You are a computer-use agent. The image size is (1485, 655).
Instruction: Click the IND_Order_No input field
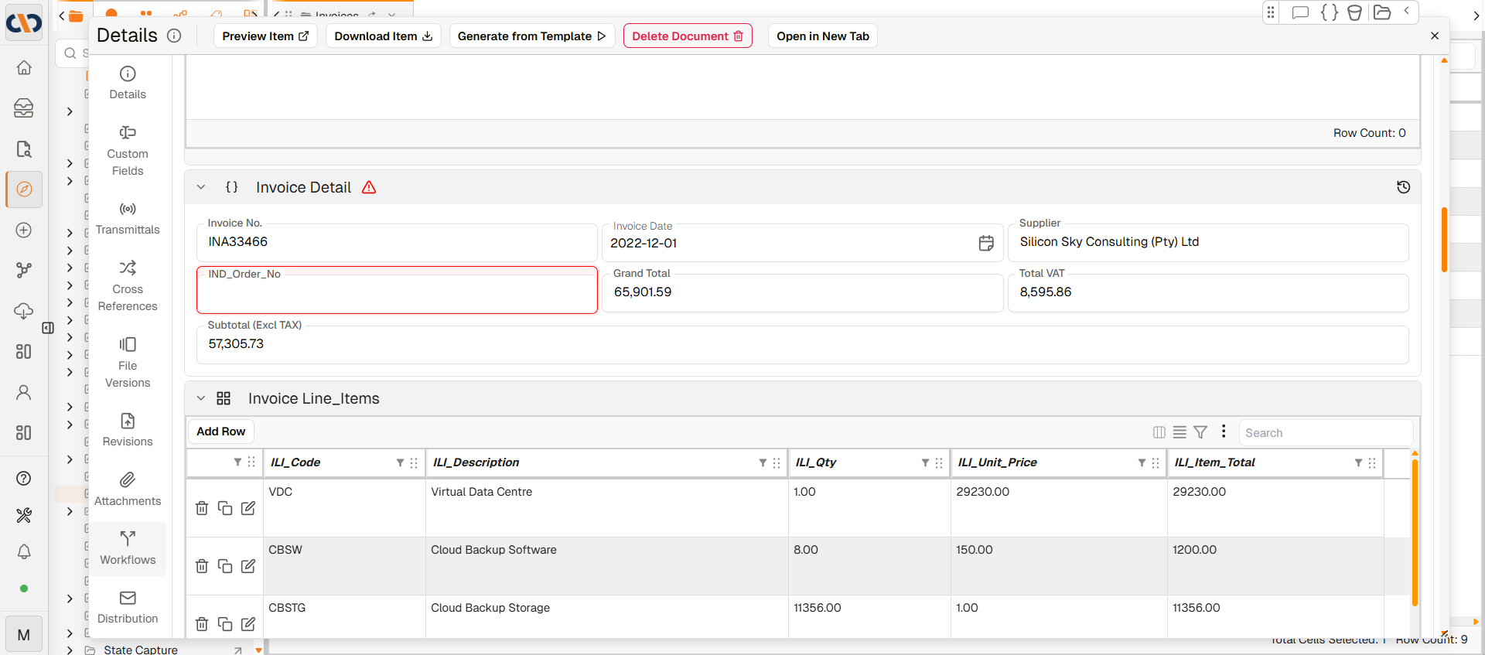[397, 294]
